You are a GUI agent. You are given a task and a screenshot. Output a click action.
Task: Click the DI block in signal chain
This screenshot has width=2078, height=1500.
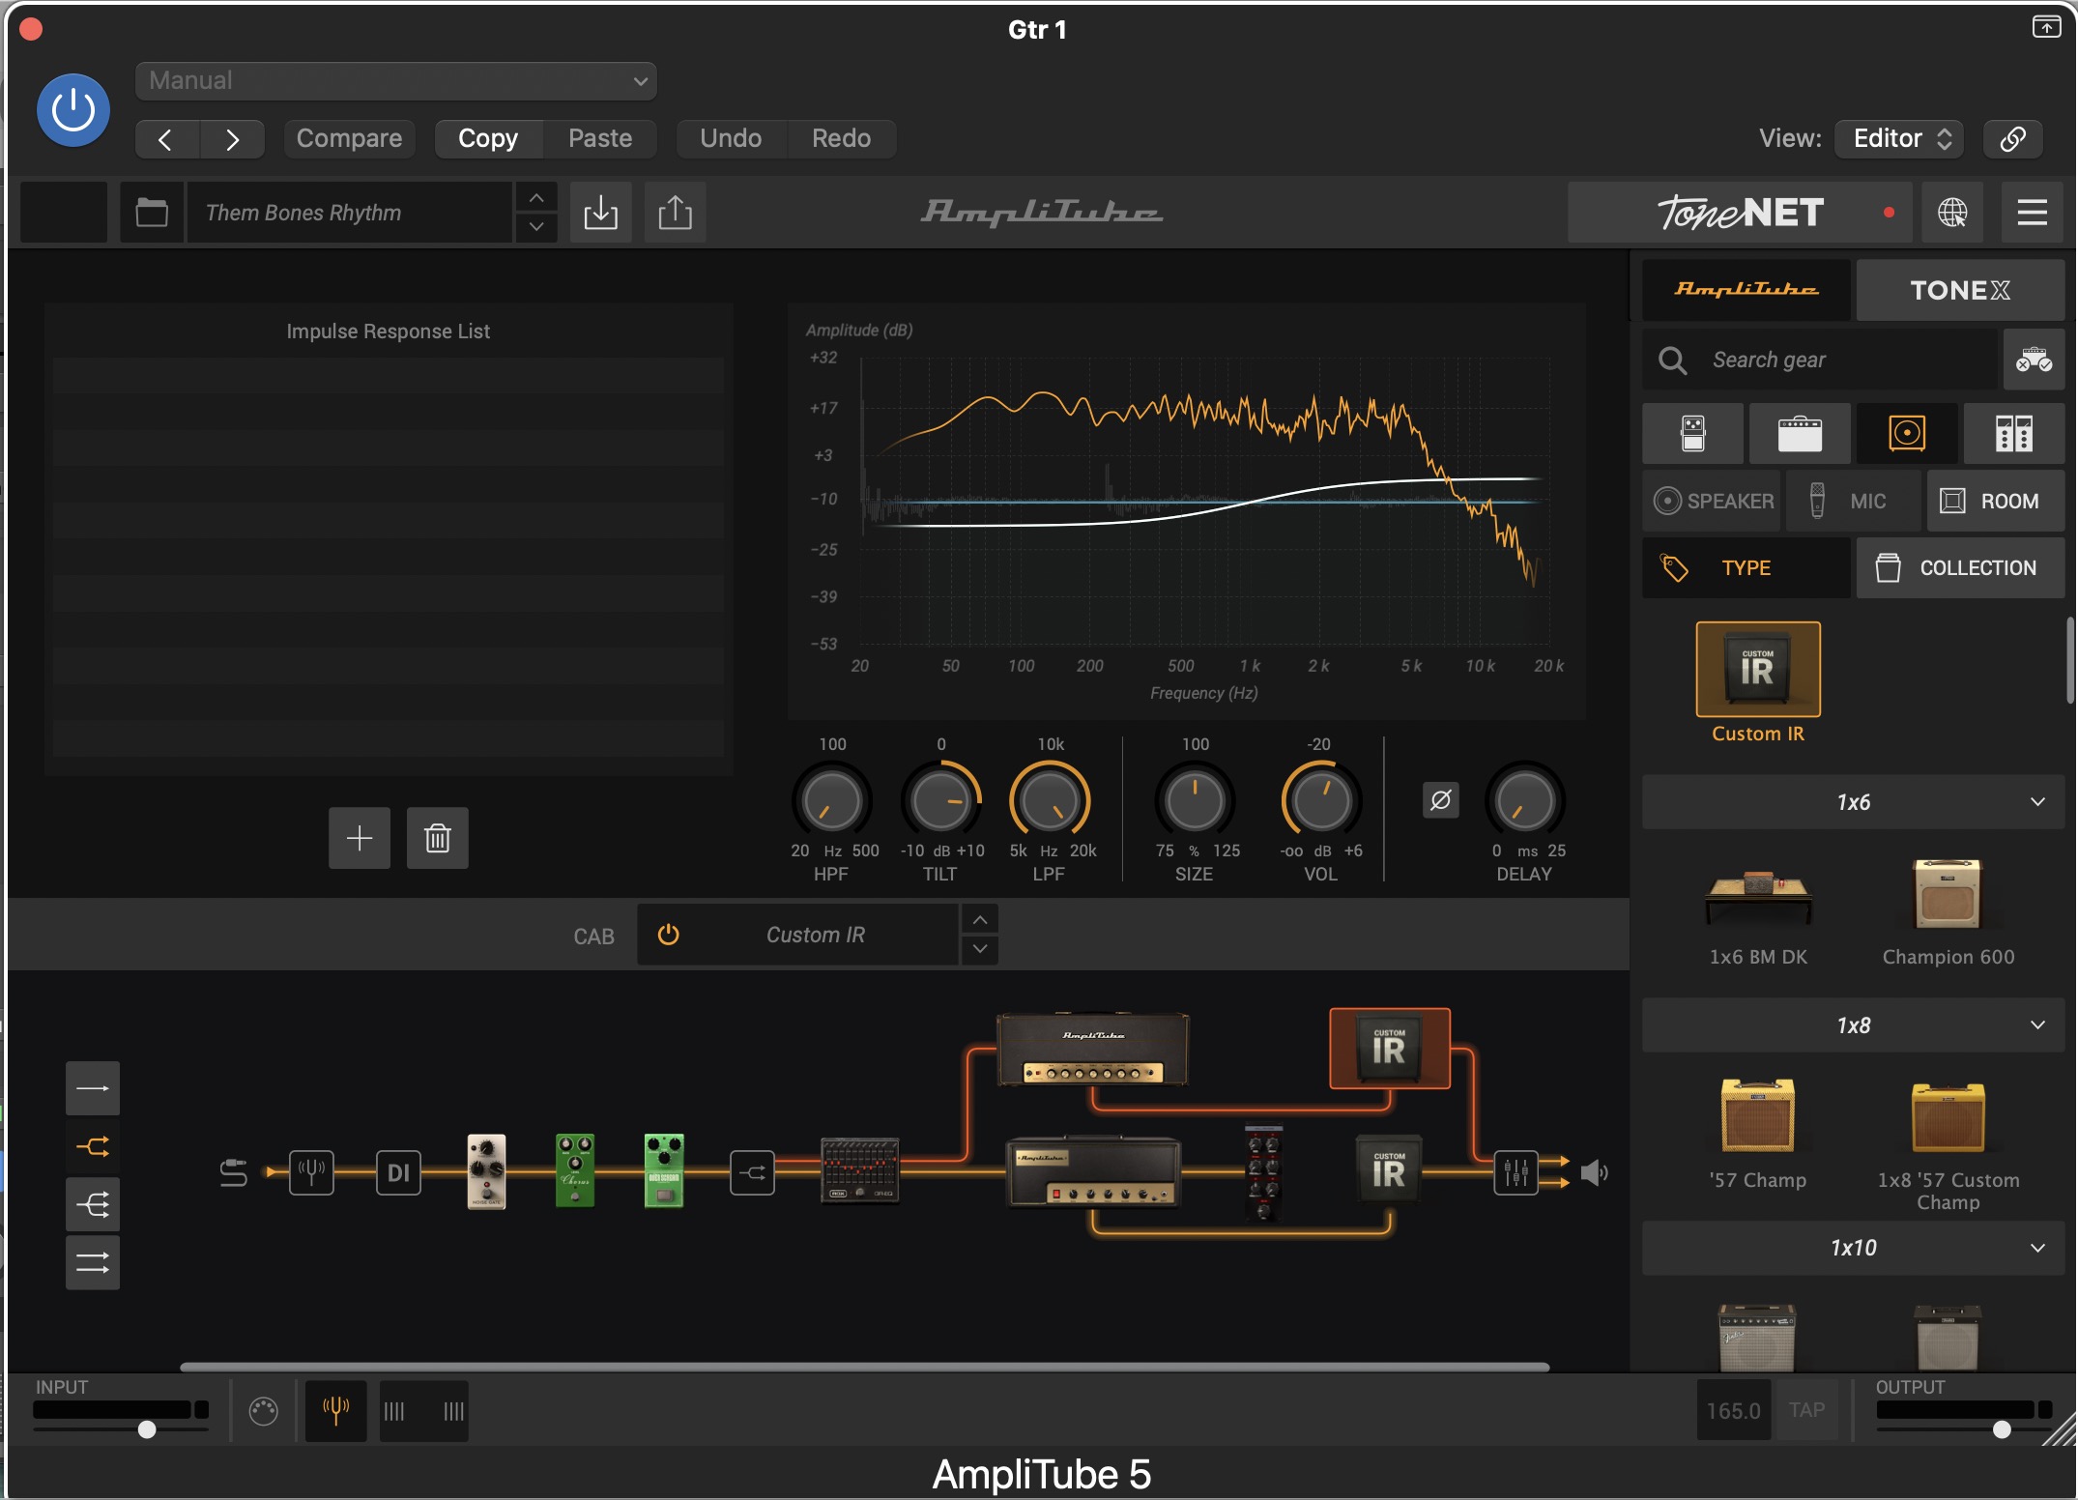[x=398, y=1173]
